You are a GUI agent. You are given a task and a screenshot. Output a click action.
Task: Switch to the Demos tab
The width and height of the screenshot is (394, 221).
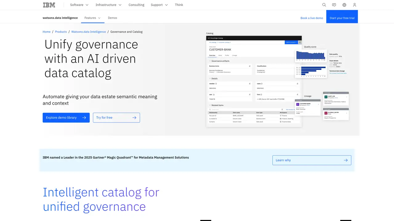point(113,18)
